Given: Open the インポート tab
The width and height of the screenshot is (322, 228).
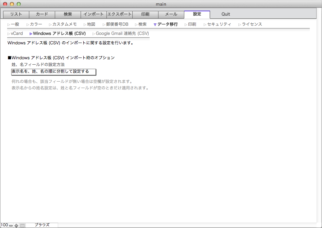Looking at the screenshot, I should (94, 14).
